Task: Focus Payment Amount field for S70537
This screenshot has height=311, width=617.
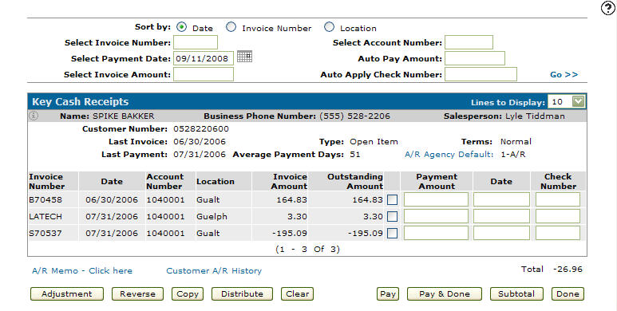Action: [x=436, y=233]
